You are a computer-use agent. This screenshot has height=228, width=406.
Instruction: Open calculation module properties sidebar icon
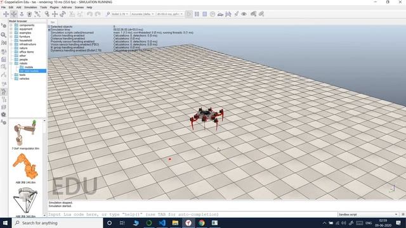point(4,42)
